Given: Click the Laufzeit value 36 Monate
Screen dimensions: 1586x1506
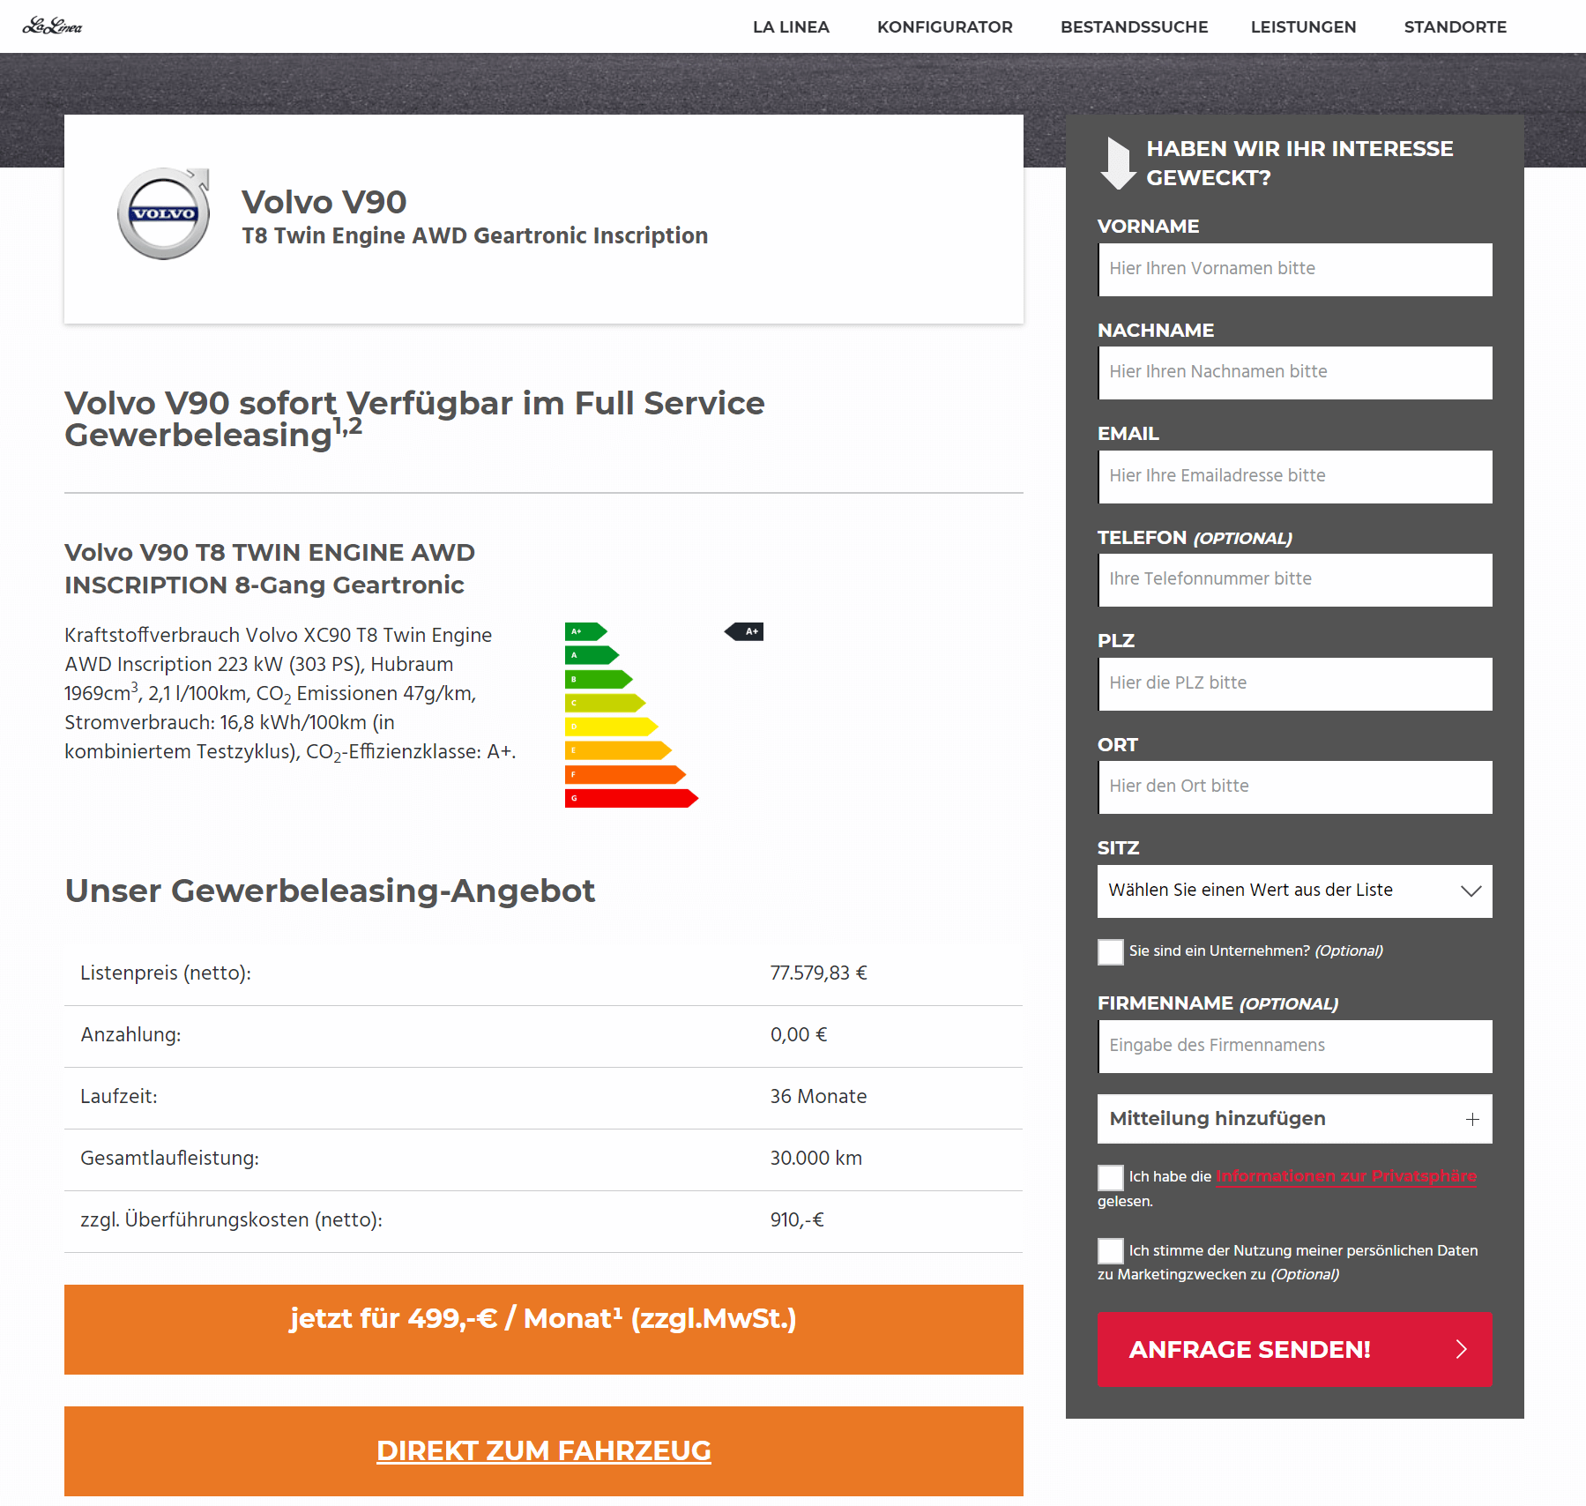Looking at the screenshot, I should (818, 1097).
